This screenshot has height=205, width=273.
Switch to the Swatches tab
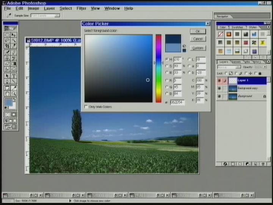[237, 27]
